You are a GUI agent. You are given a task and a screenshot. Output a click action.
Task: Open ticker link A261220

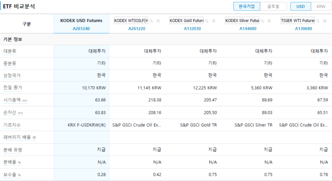click(137, 29)
